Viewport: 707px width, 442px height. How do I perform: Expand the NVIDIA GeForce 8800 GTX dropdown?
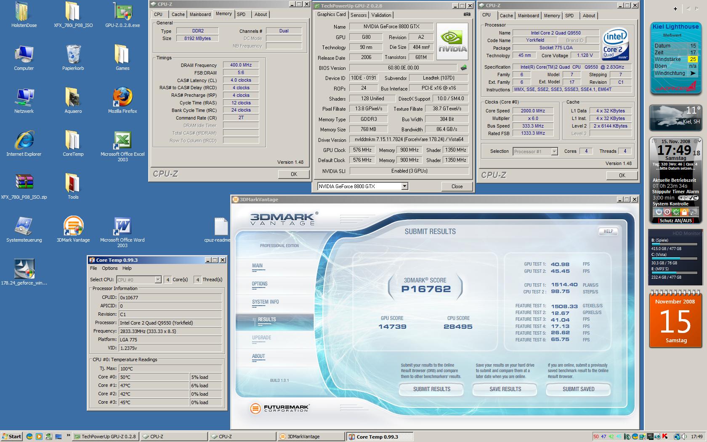pyautogui.click(x=404, y=186)
